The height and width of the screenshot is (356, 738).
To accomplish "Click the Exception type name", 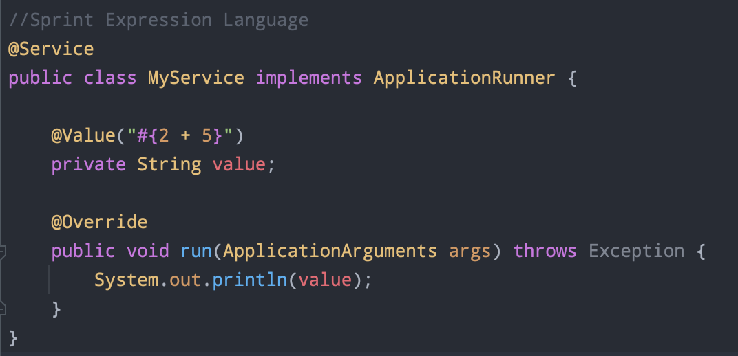I will pos(636,252).
